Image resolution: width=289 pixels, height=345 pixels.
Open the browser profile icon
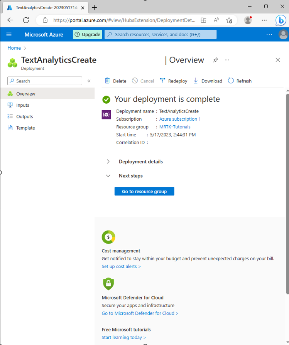pos(248,20)
